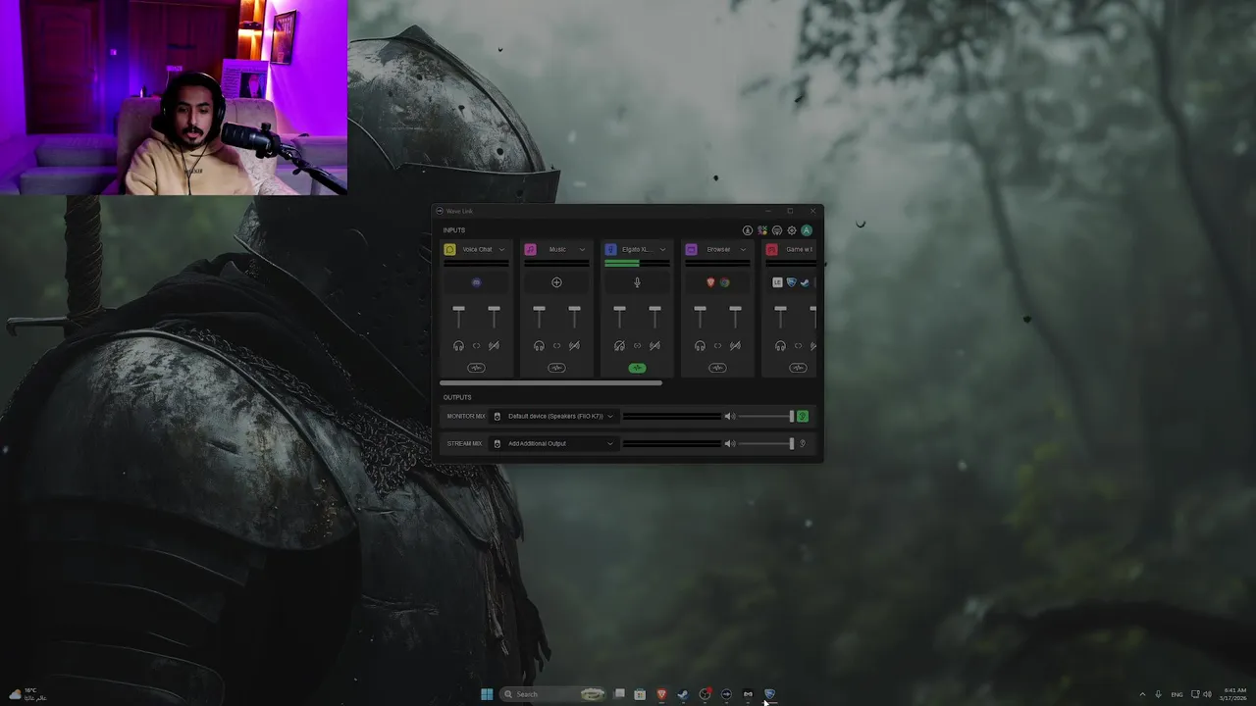
Task: Click the taskbar Search box
Action: click(551, 694)
